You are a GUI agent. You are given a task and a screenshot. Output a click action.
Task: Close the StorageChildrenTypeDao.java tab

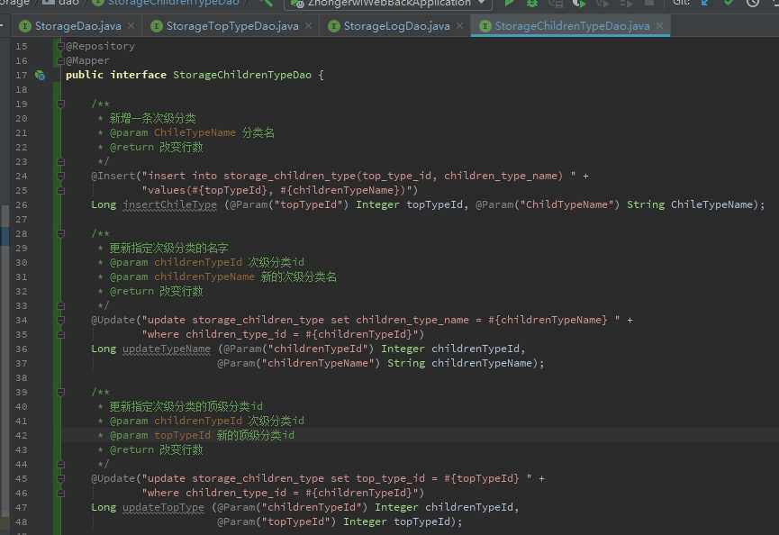[659, 26]
